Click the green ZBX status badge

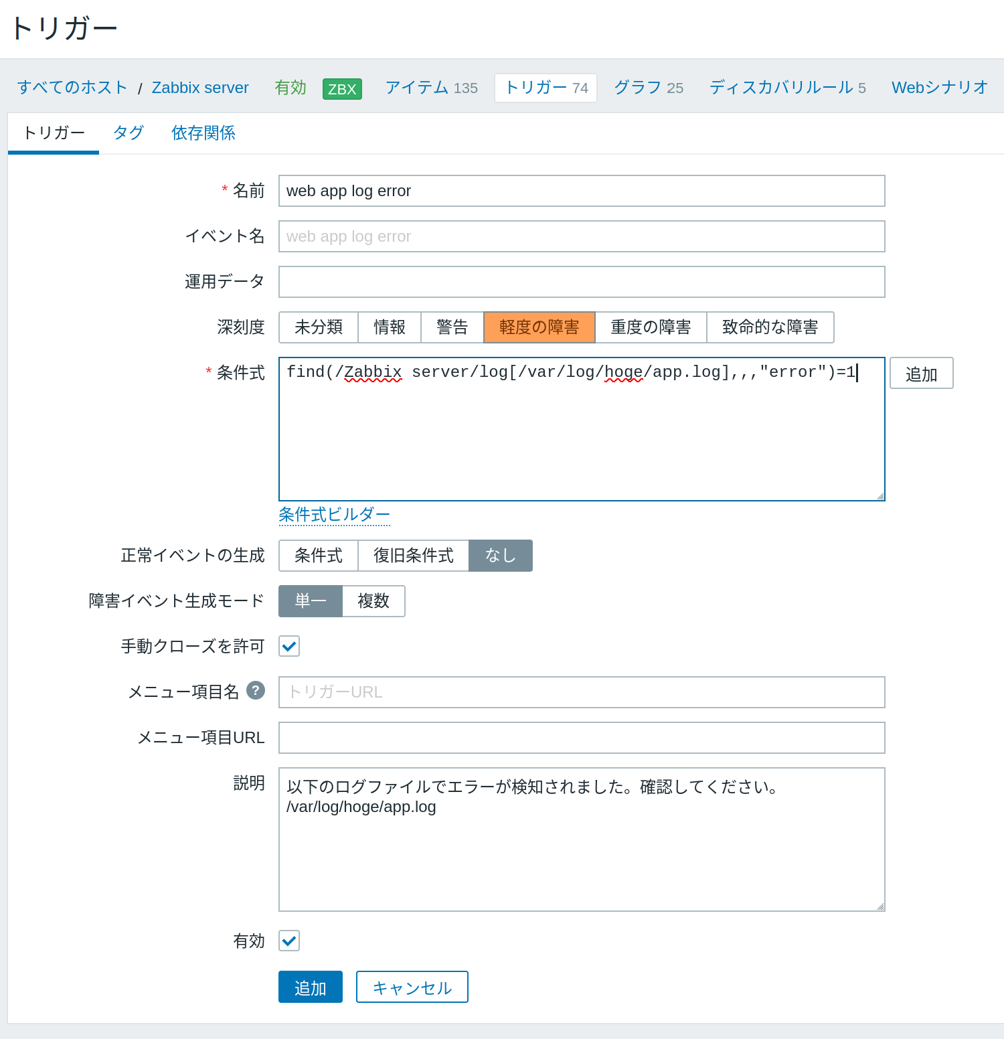(x=342, y=89)
